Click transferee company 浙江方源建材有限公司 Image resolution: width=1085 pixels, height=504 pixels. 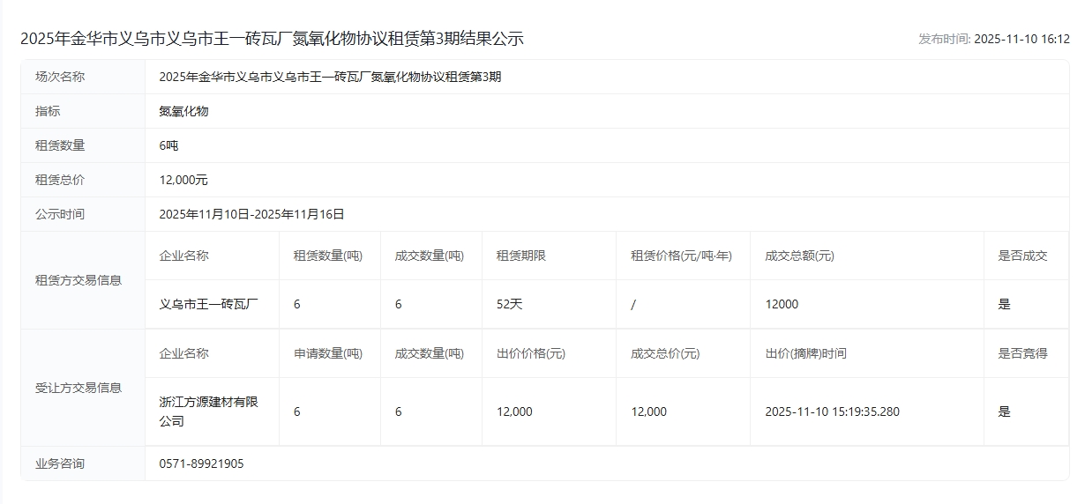click(208, 411)
